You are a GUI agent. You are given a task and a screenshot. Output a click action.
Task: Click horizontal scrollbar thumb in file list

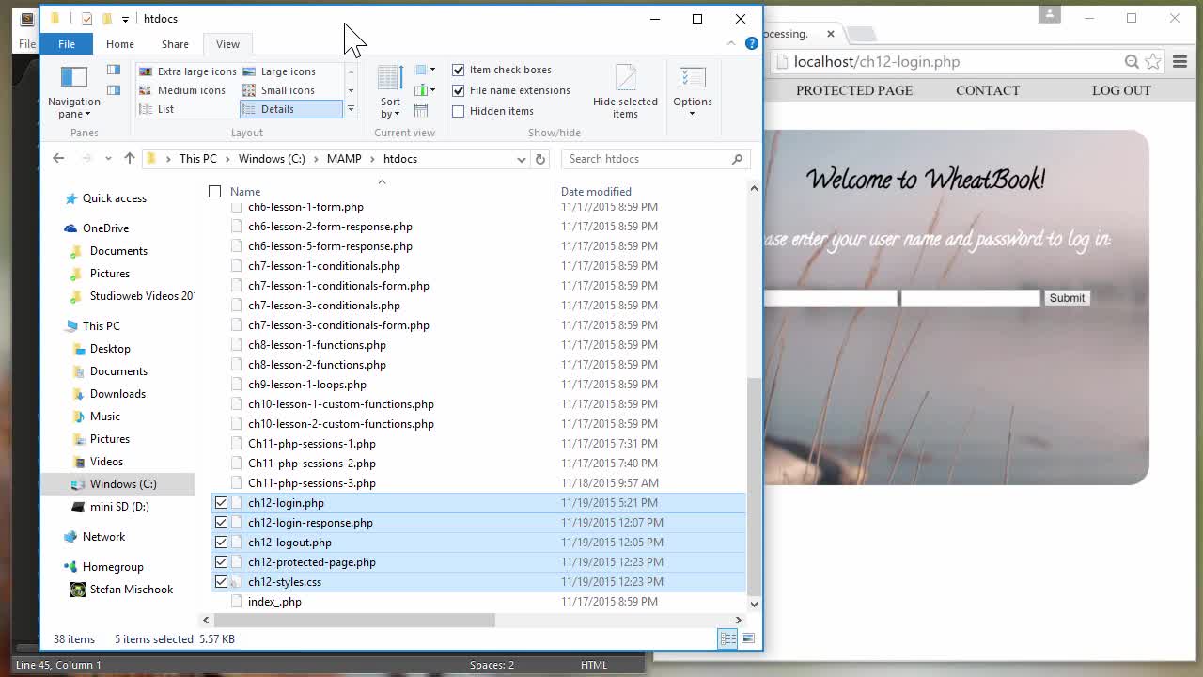[354, 620]
